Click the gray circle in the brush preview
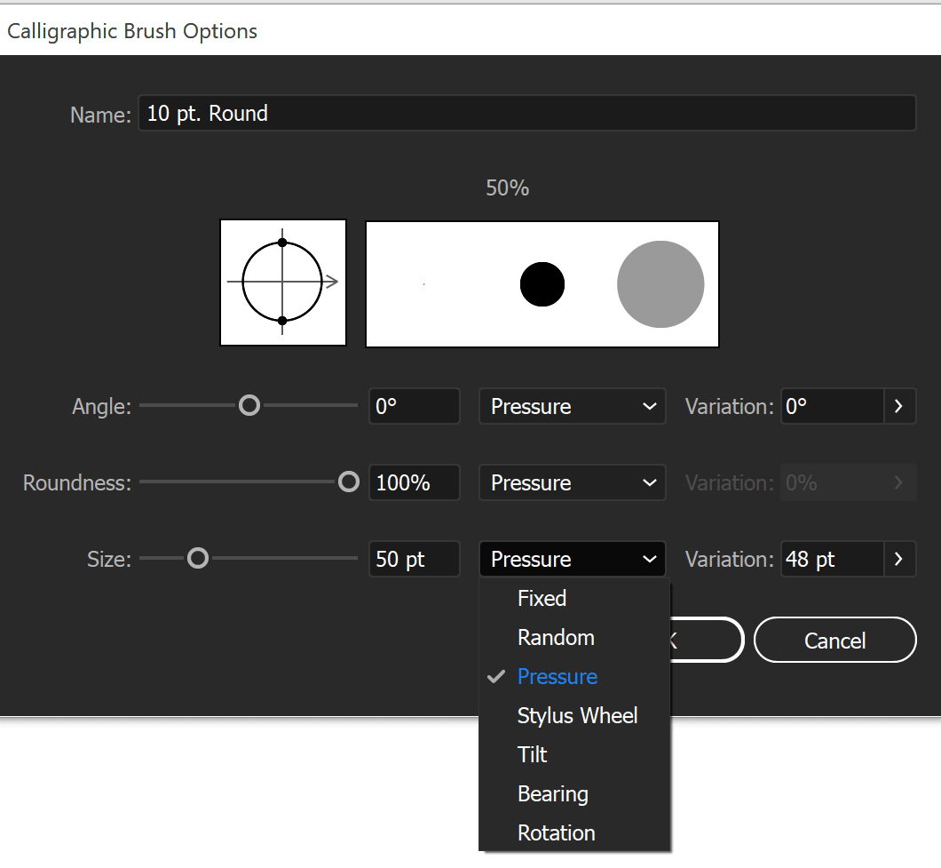Viewport: 941px width, 868px height. (660, 283)
